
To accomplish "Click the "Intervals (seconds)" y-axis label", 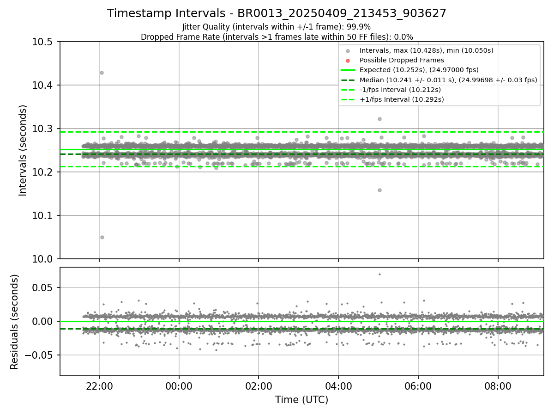I will click(23, 150).
